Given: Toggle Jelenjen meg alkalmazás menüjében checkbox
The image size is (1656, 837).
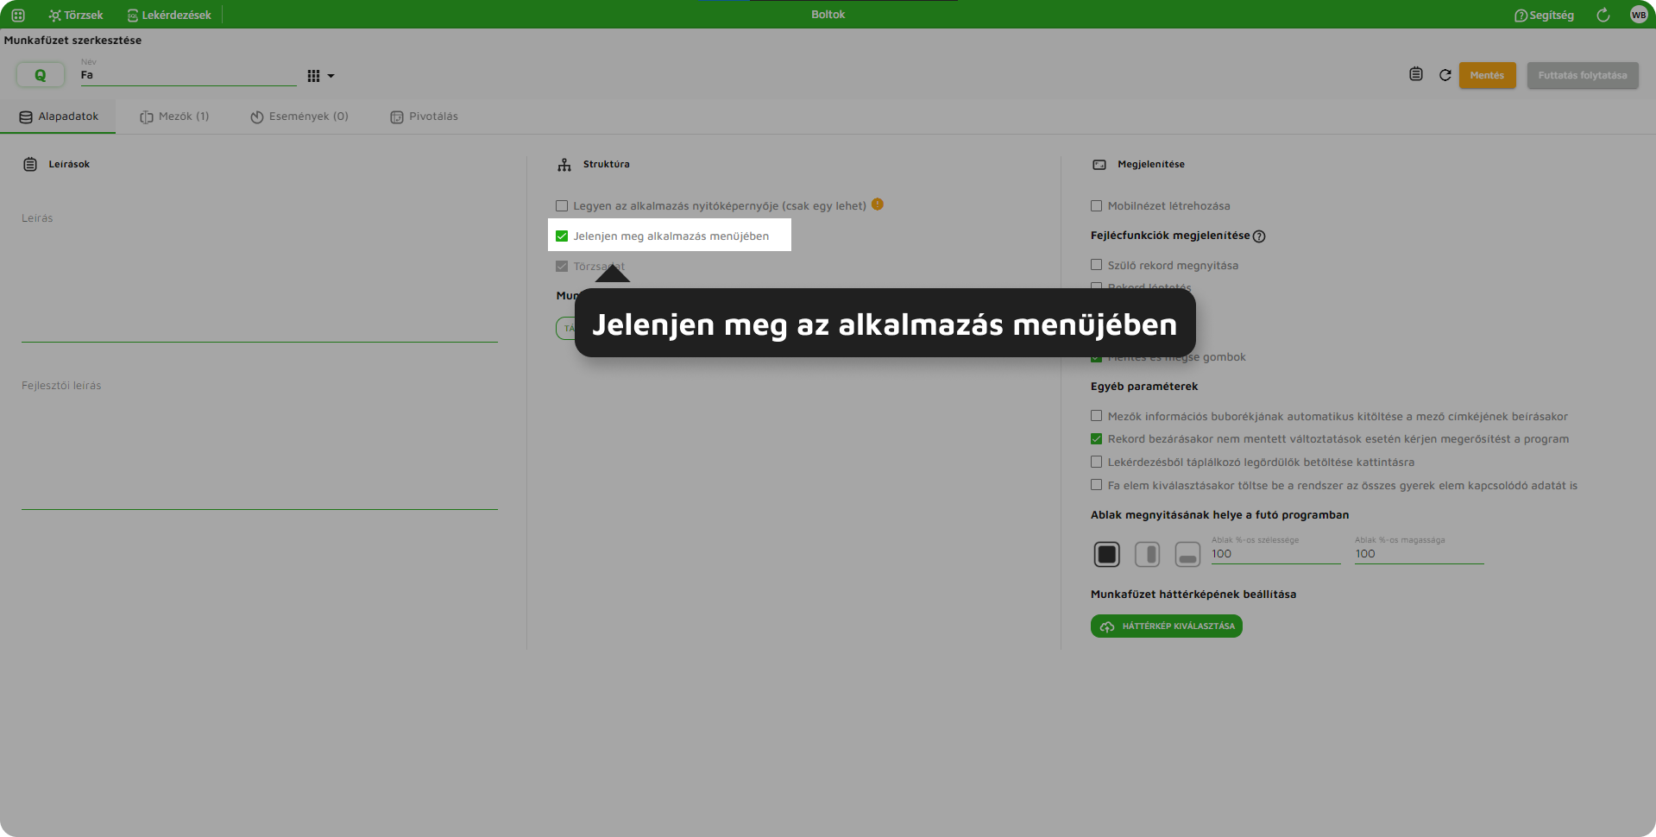Looking at the screenshot, I should tap(562, 236).
